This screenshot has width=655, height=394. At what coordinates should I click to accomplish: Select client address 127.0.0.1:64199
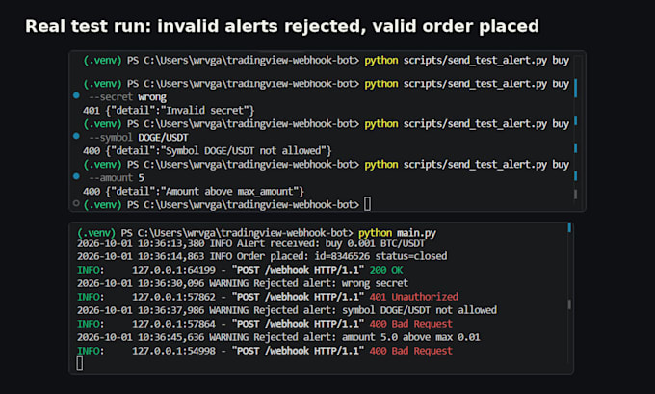[x=173, y=271]
